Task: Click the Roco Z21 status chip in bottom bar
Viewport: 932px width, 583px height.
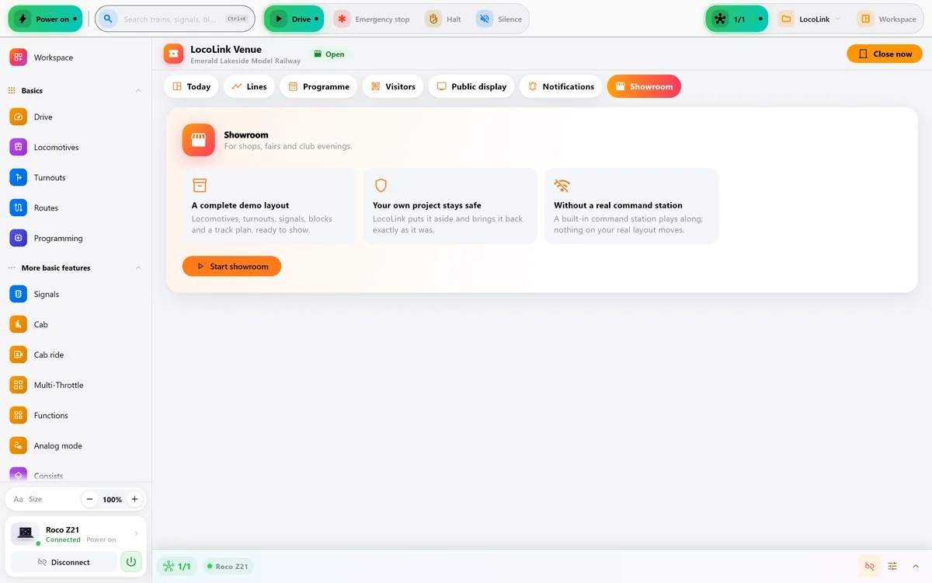Action: click(x=228, y=566)
